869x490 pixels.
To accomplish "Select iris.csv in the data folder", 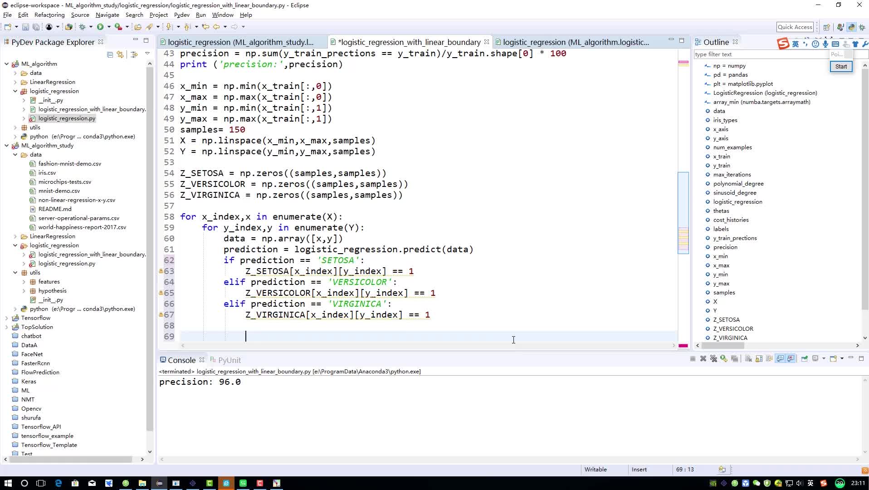I will [x=47, y=173].
